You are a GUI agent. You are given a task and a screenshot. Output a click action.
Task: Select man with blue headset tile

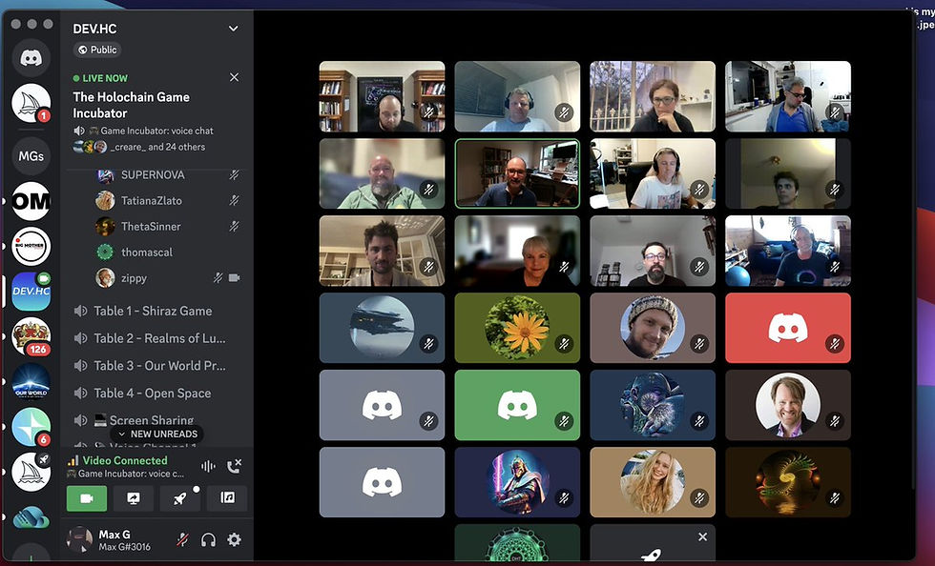click(517, 96)
